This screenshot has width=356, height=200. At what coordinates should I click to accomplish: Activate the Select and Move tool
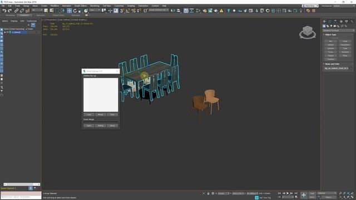pyautogui.click(x=69, y=11)
